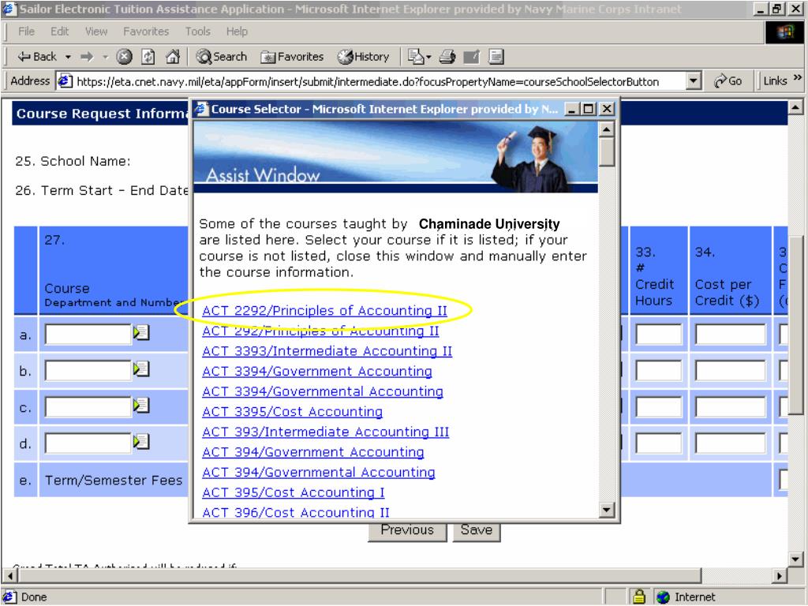Stop page loading with Stop icon

(x=124, y=57)
